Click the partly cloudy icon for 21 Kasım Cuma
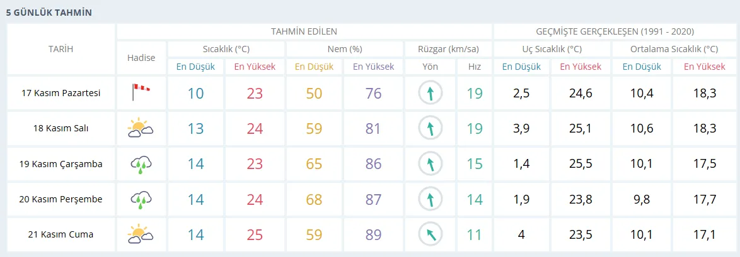 click(x=141, y=235)
